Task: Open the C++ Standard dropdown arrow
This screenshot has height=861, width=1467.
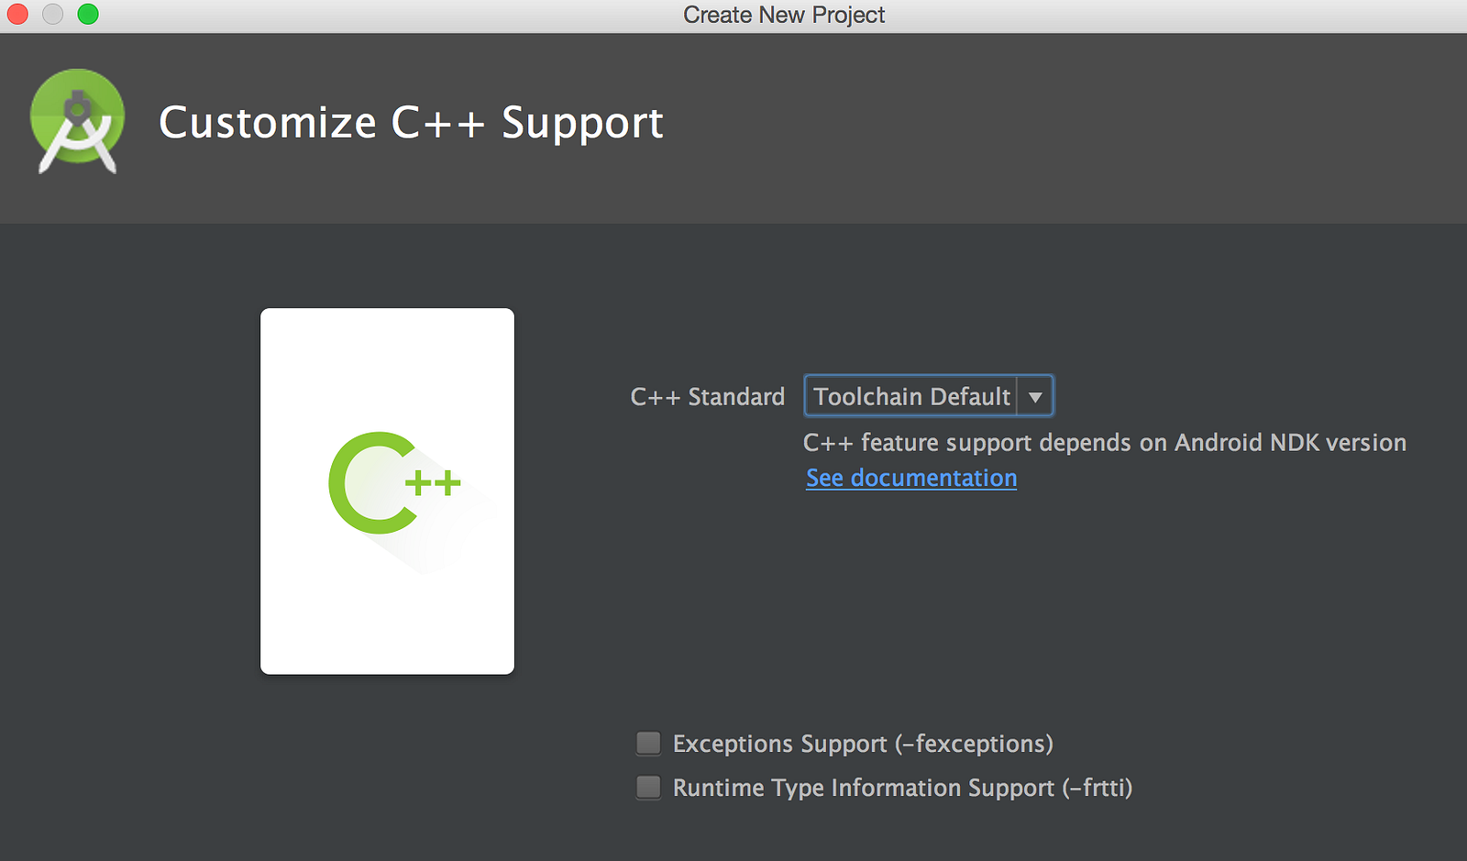Action: click(1035, 397)
